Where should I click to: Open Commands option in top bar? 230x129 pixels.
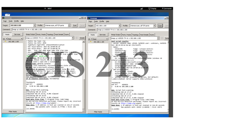tap(167, 8)
